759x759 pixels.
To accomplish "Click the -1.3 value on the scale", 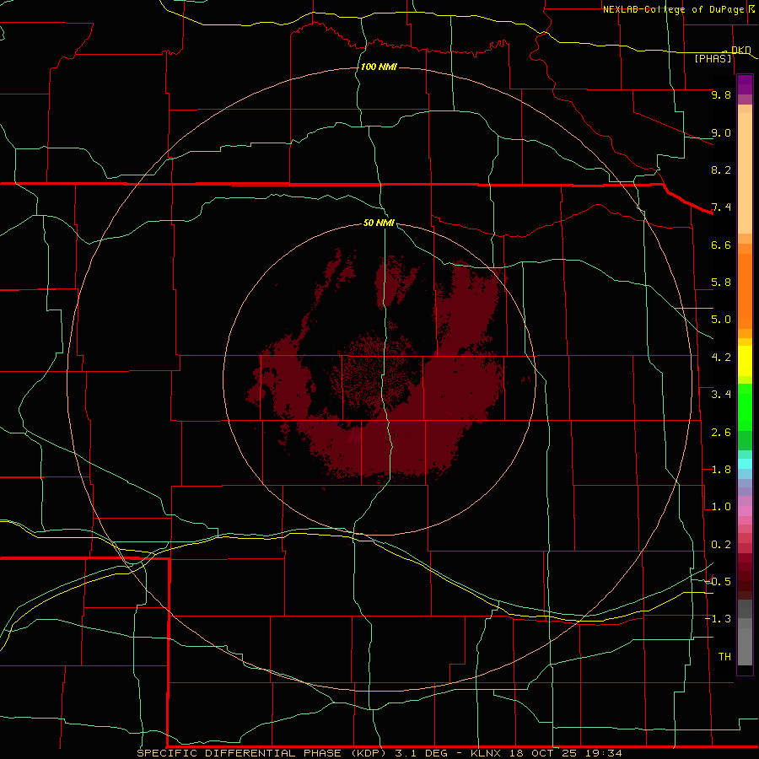I will 719,619.
